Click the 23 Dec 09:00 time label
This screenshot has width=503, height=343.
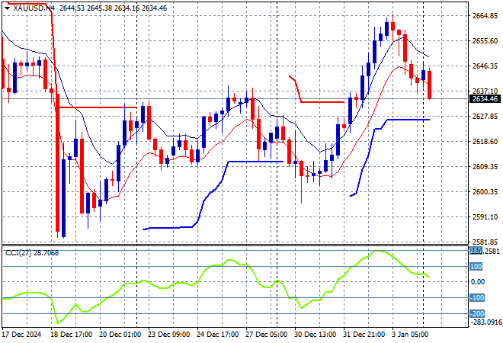coord(168,335)
